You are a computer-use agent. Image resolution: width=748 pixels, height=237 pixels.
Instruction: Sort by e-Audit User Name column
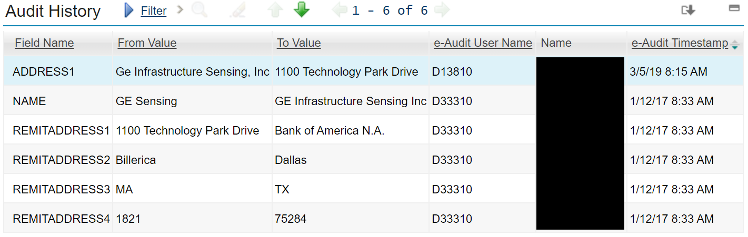[x=483, y=43]
